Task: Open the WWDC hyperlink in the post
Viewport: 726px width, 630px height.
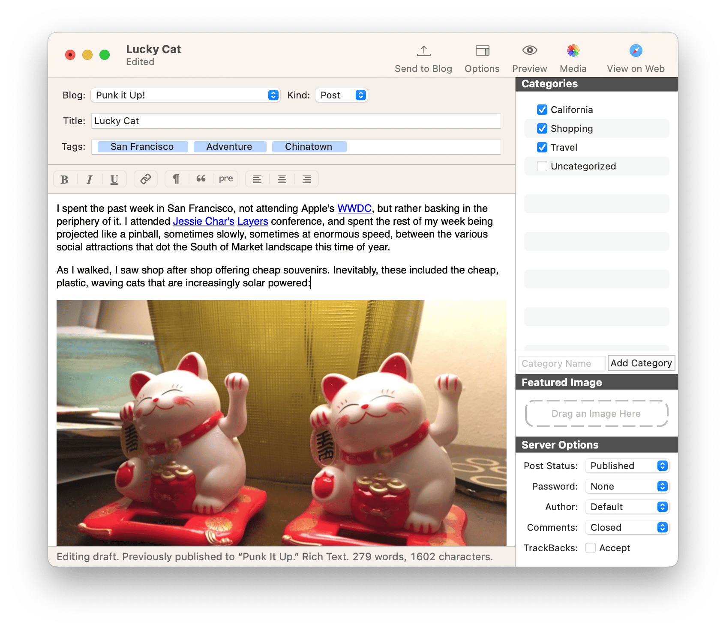Action: click(354, 208)
